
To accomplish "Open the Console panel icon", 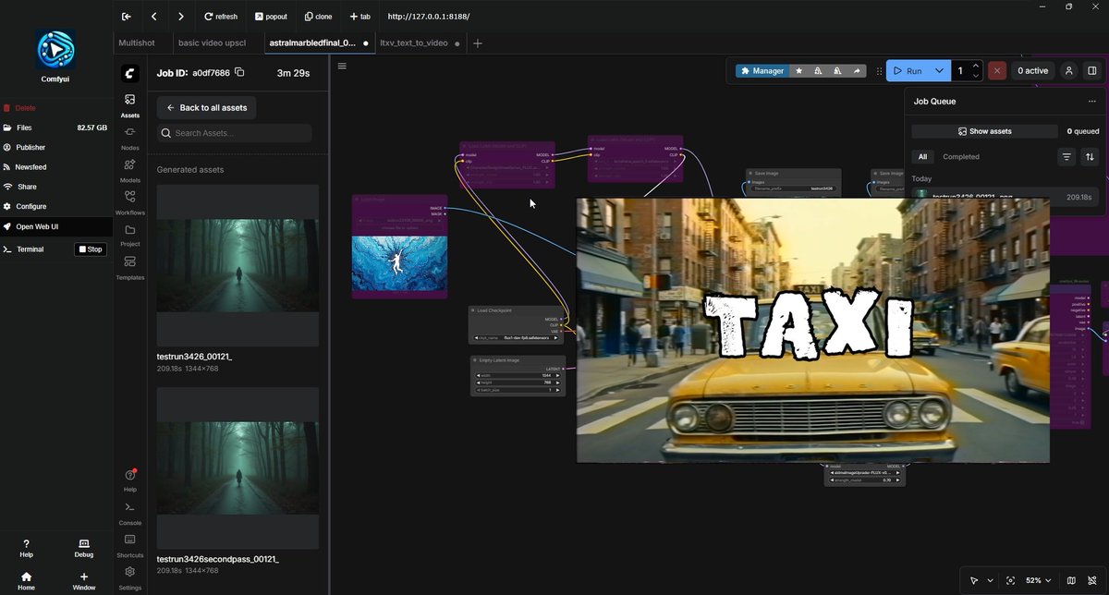I will [x=130, y=513].
